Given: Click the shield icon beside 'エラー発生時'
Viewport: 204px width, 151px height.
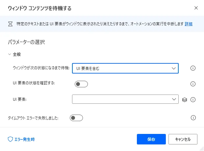Looking at the screenshot, I should 10,139.
